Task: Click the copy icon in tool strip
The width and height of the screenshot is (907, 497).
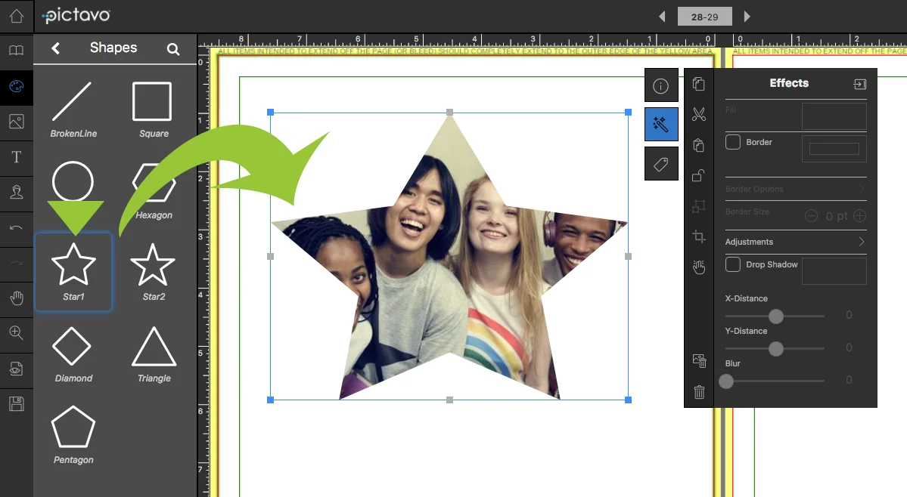Action: coord(699,85)
